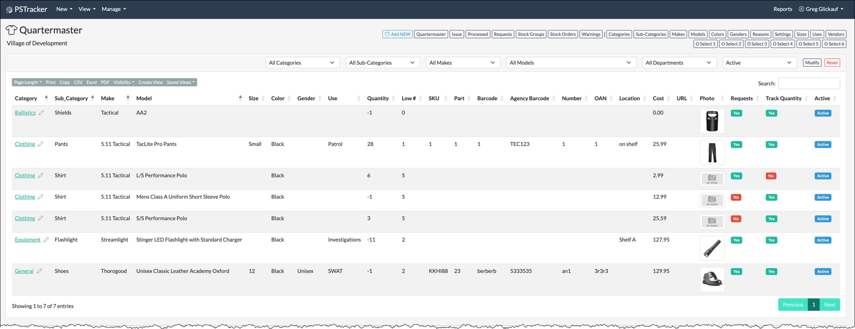The height and width of the screenshot is (329, 855).
Task: Click the Add NEW button
Action: coord(397,34)
